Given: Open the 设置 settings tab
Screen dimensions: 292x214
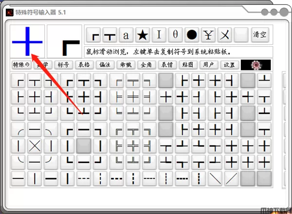Looking at the screenshot, I should (229, 65).
